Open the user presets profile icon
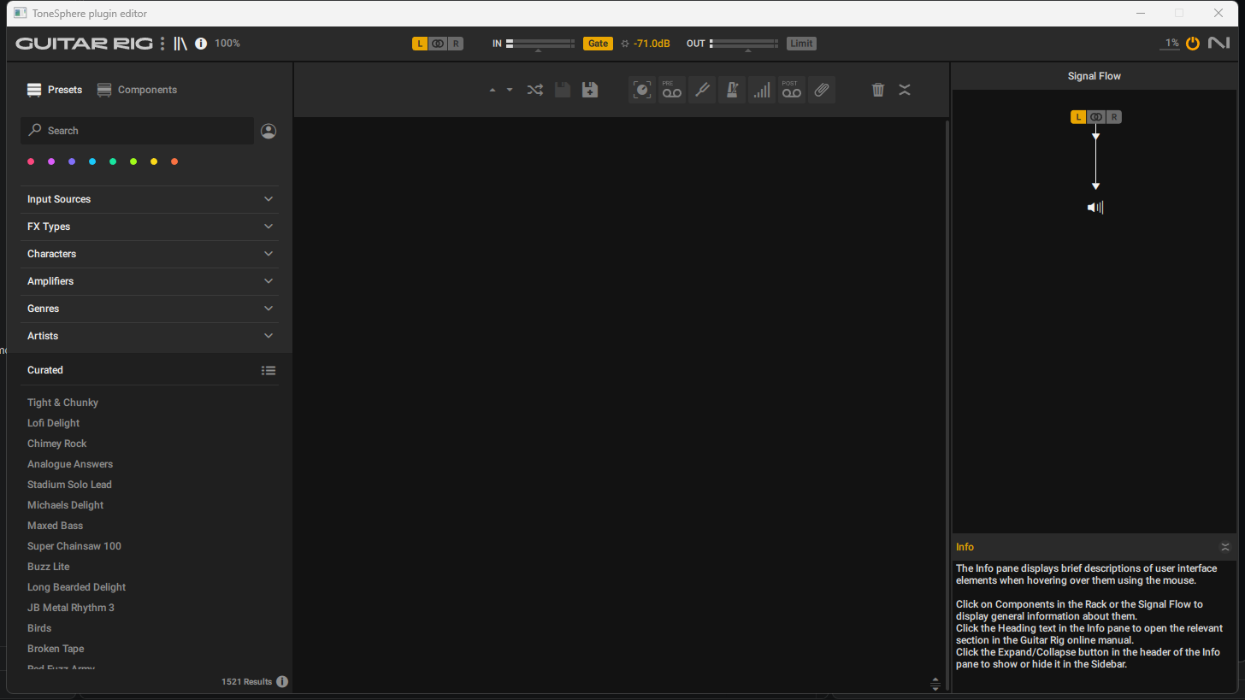Viewport: 1245px width, 700px height. coord(268,131)
